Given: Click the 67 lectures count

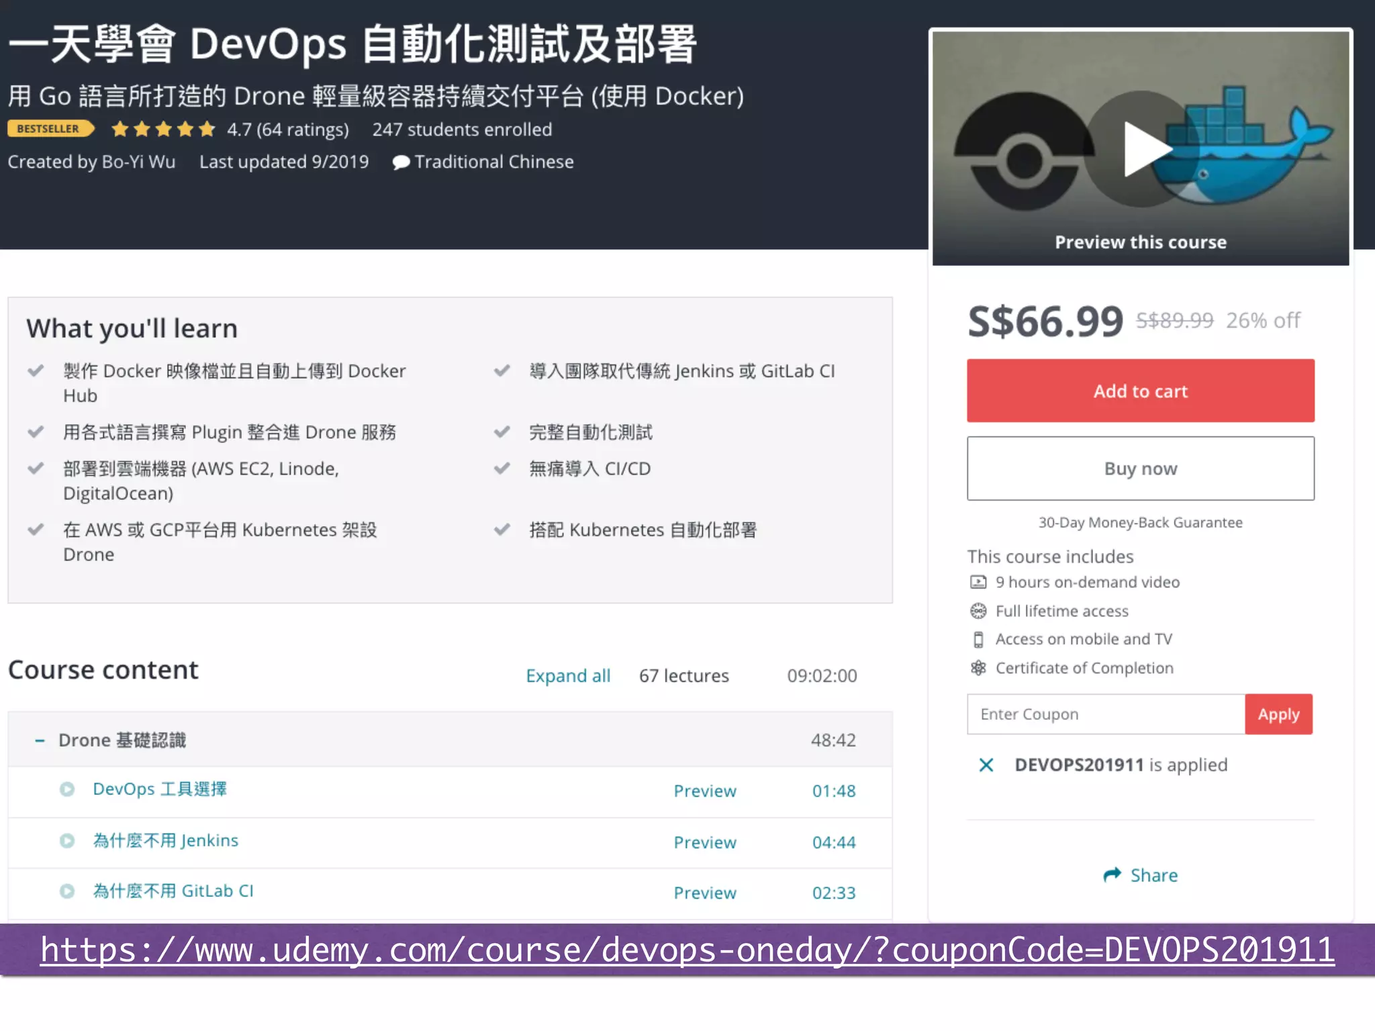Looking at the screenshot, I should [683, 676].
